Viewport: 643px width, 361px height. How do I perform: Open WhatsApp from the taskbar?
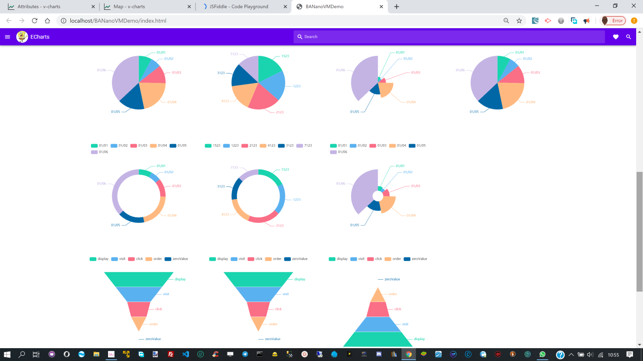[x=543, y=355]
